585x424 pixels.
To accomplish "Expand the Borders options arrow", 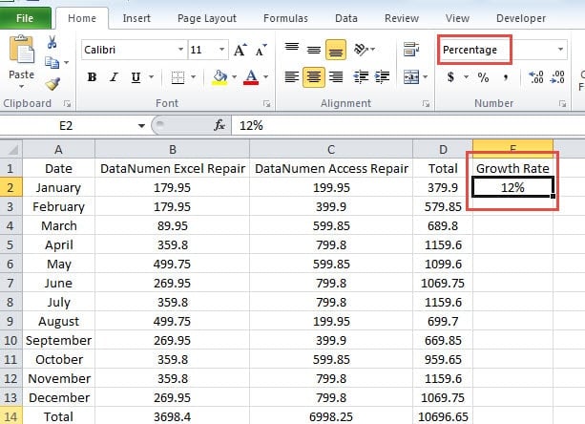I will (x=194, y=77).
